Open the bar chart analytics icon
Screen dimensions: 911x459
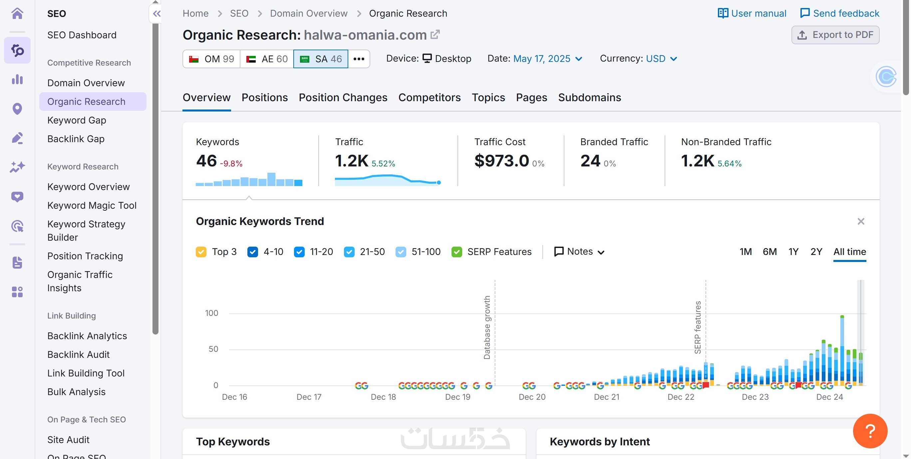coord(17,80)
